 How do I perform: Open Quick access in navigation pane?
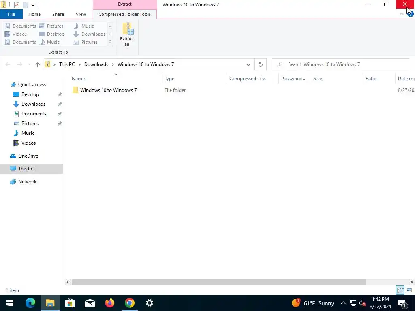(x=32, y=85)
